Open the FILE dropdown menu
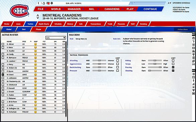196x122 pixels. click(x=42, y=9)
